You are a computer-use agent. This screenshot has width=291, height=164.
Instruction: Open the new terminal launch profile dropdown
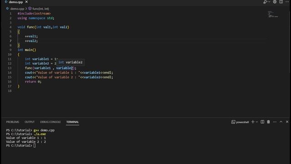(x=257, y=122)
